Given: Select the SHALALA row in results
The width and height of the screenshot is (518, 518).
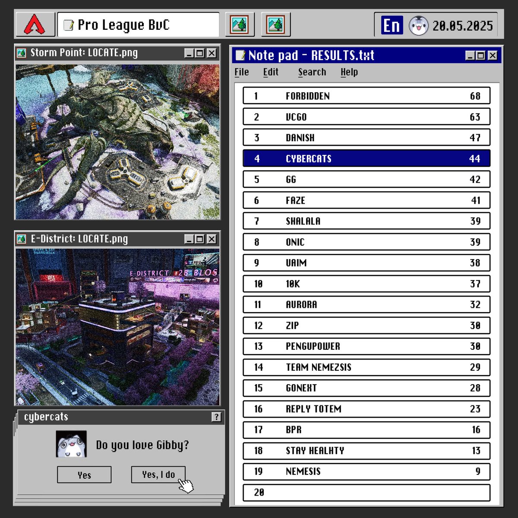Looking at the screenshot, I should click(366, 221).
